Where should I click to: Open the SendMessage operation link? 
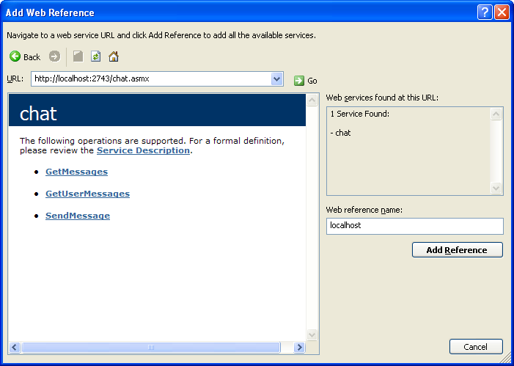tap(78, 216)
